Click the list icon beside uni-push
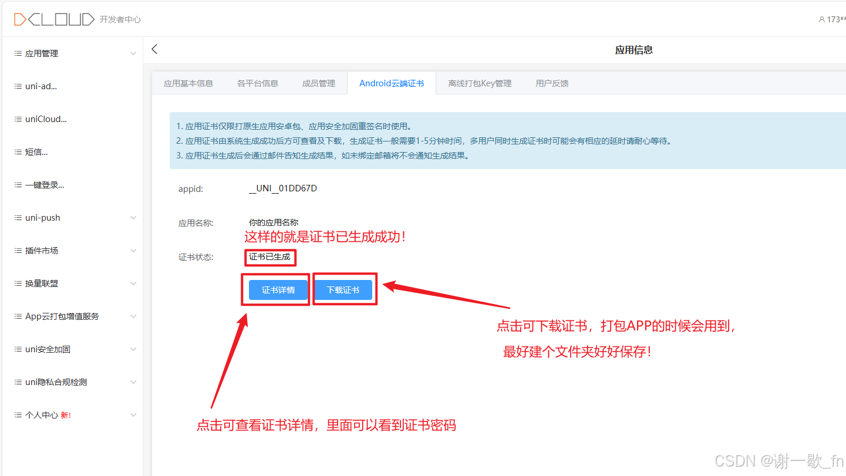 pyautogui.click(x=18, y=218)
